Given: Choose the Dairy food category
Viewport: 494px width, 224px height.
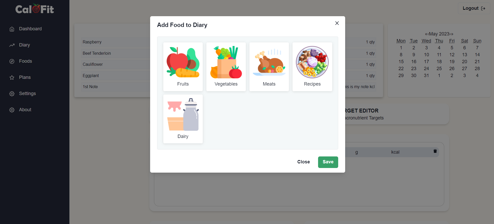Looking at the screenshot, I should pyautogui.click(x=183, y=119).
